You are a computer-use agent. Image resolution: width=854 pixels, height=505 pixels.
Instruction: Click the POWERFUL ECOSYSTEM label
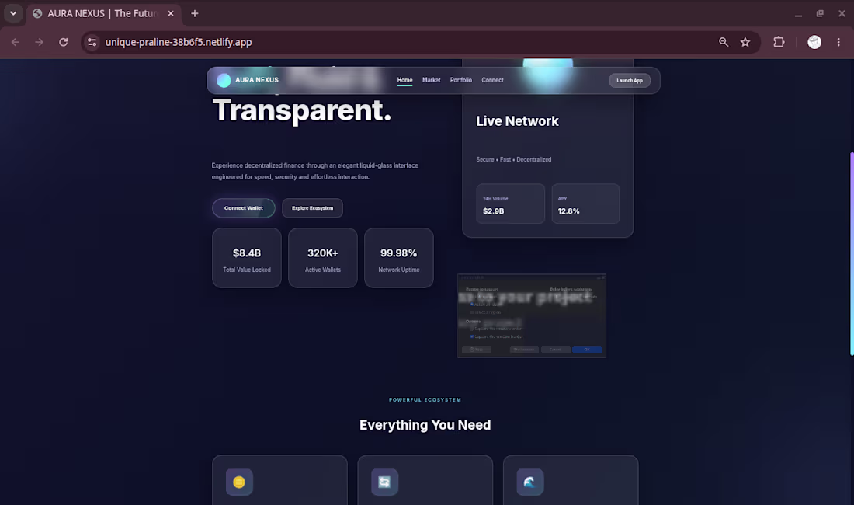pos(425,400)
